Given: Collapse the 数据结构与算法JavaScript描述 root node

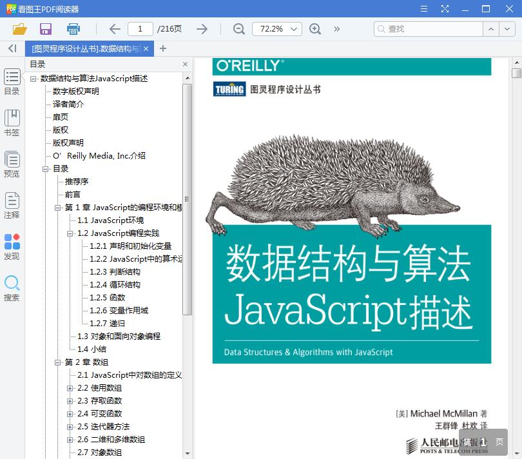Looking at the screenshot, I should (33, 79).
